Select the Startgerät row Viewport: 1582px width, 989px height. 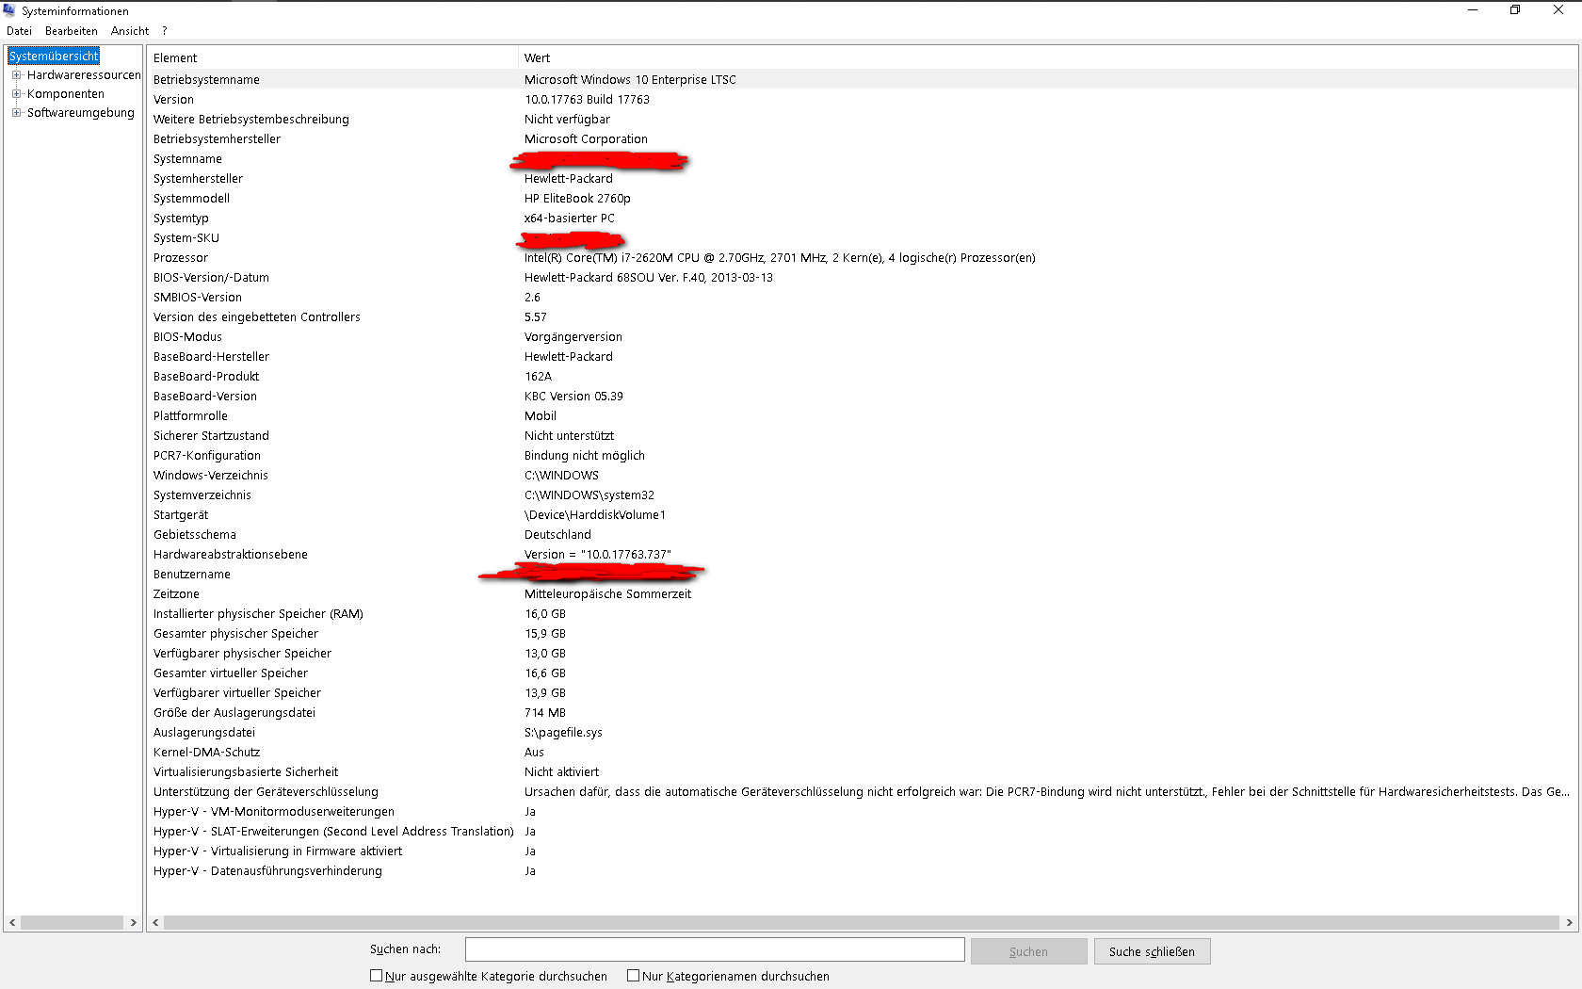point(862,515)
